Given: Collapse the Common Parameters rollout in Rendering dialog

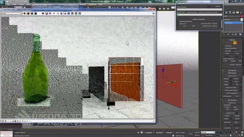Looking at the screenshot, I should point(199,19).
